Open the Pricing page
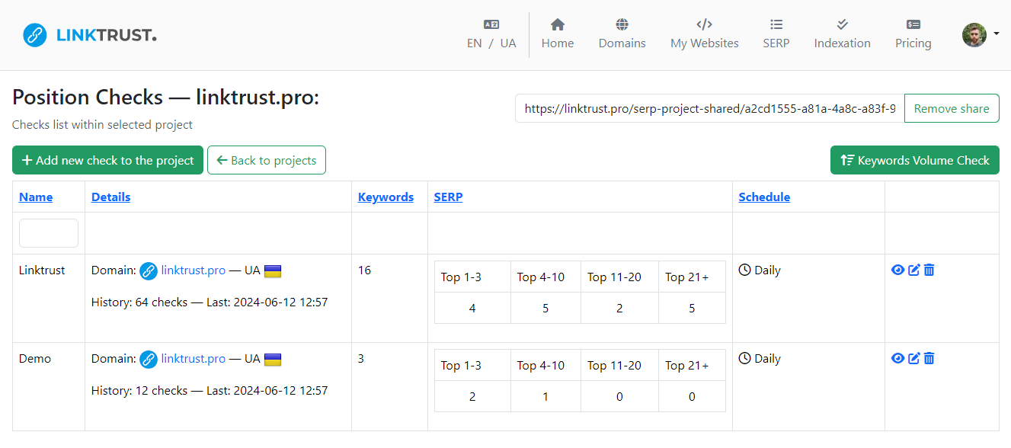 (913, 34)
